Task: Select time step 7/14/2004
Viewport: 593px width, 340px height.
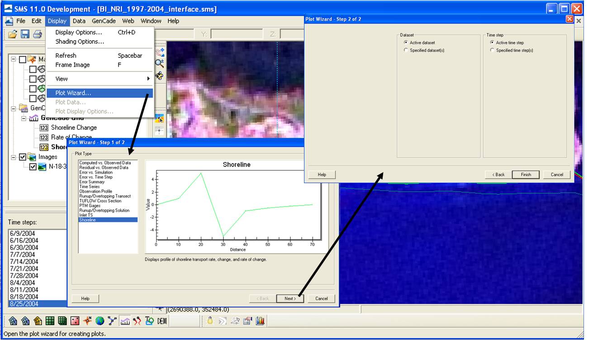Action: click(x=24, y=261)
